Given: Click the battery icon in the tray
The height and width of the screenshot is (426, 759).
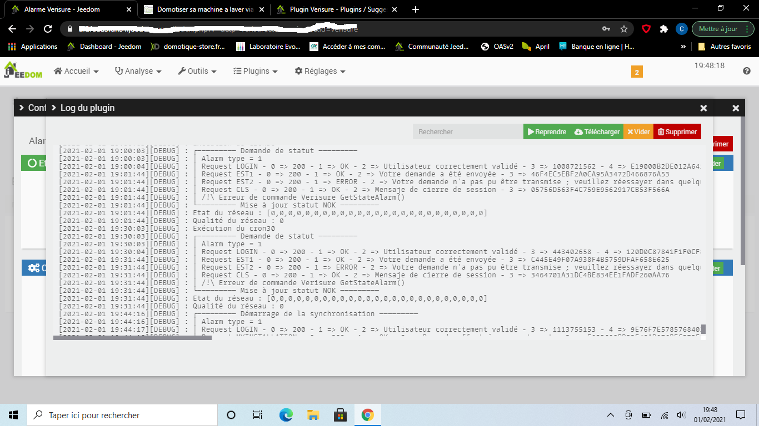Looking at the screenshot, I should pos(646,415).
